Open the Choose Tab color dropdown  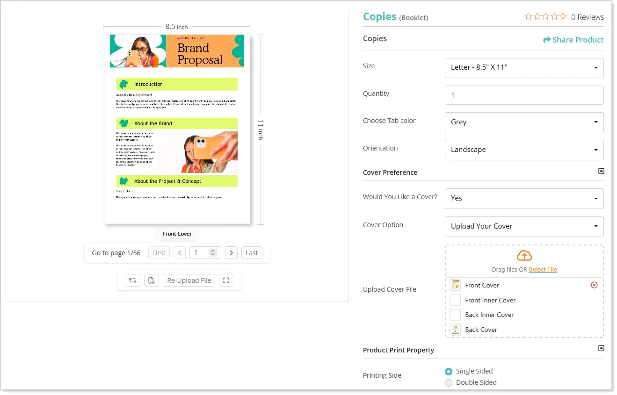pyautogui.click(x=524, y=122)
